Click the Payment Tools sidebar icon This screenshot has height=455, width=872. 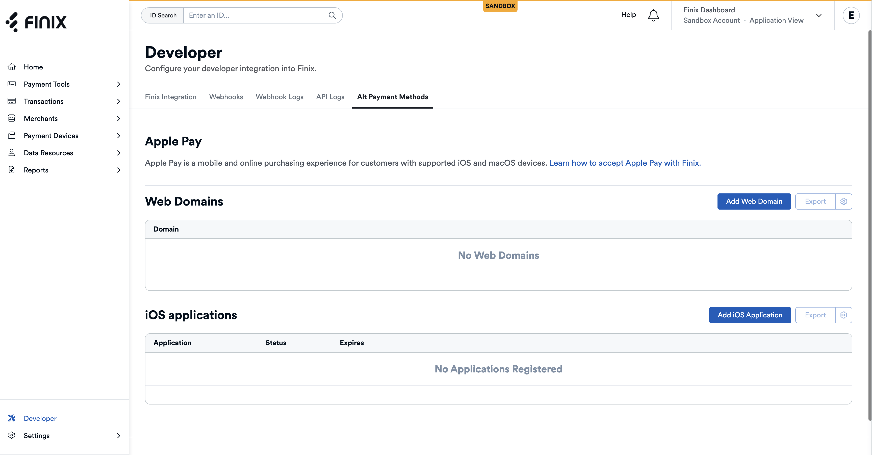pyautogui.click(x=12, y=84)
